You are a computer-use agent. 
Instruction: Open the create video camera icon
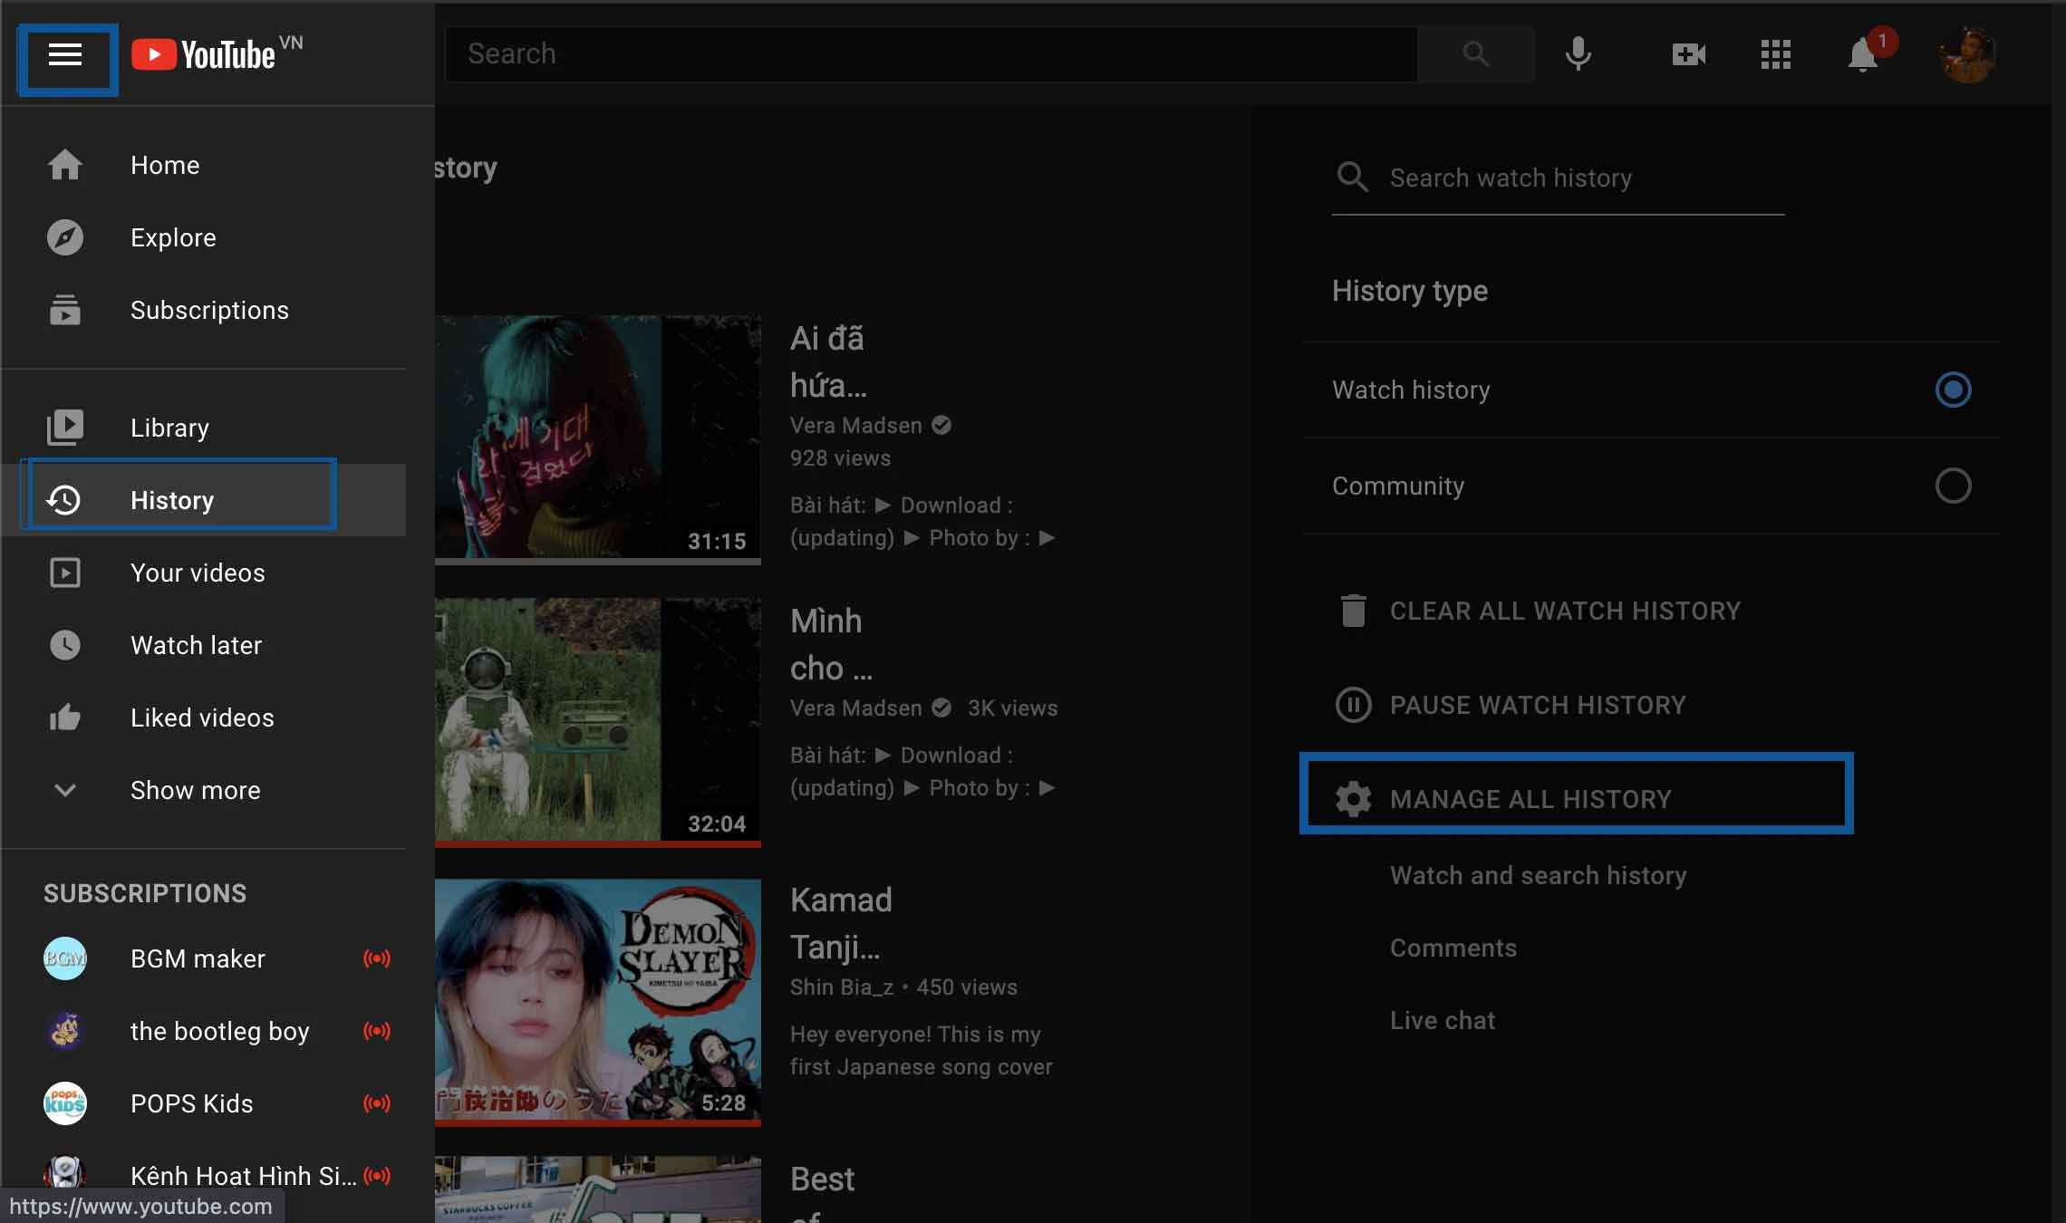click(x=1688, y=54)
